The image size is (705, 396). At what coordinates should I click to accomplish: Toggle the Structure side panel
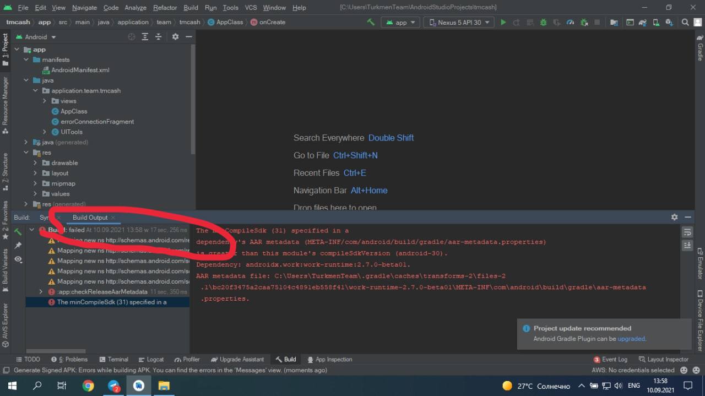coord(6,171)
